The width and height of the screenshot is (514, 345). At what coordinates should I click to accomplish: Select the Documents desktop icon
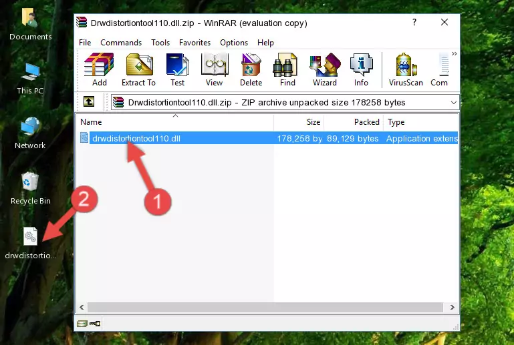pyautogui.click(x=30, y=24)
